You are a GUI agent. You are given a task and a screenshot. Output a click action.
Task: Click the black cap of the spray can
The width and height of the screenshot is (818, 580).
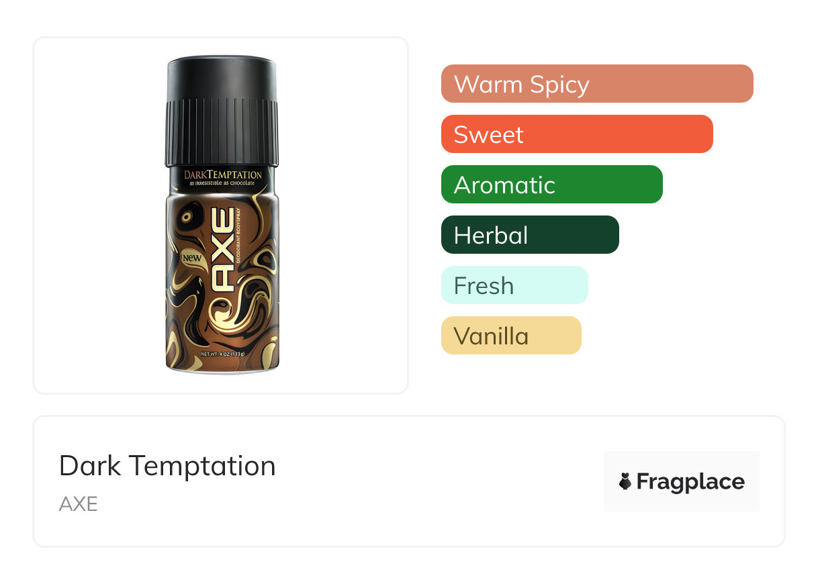[222, 81]
